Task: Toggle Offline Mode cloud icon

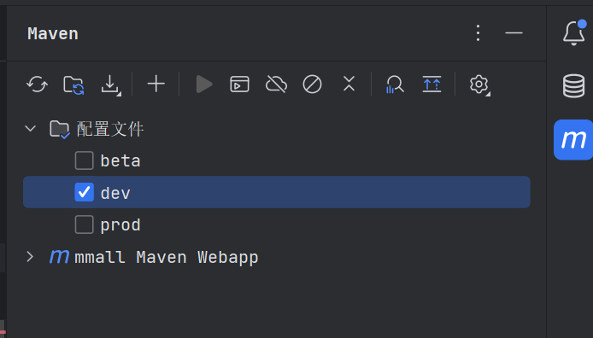Action: pyautogui.click(x=277, y=84)
